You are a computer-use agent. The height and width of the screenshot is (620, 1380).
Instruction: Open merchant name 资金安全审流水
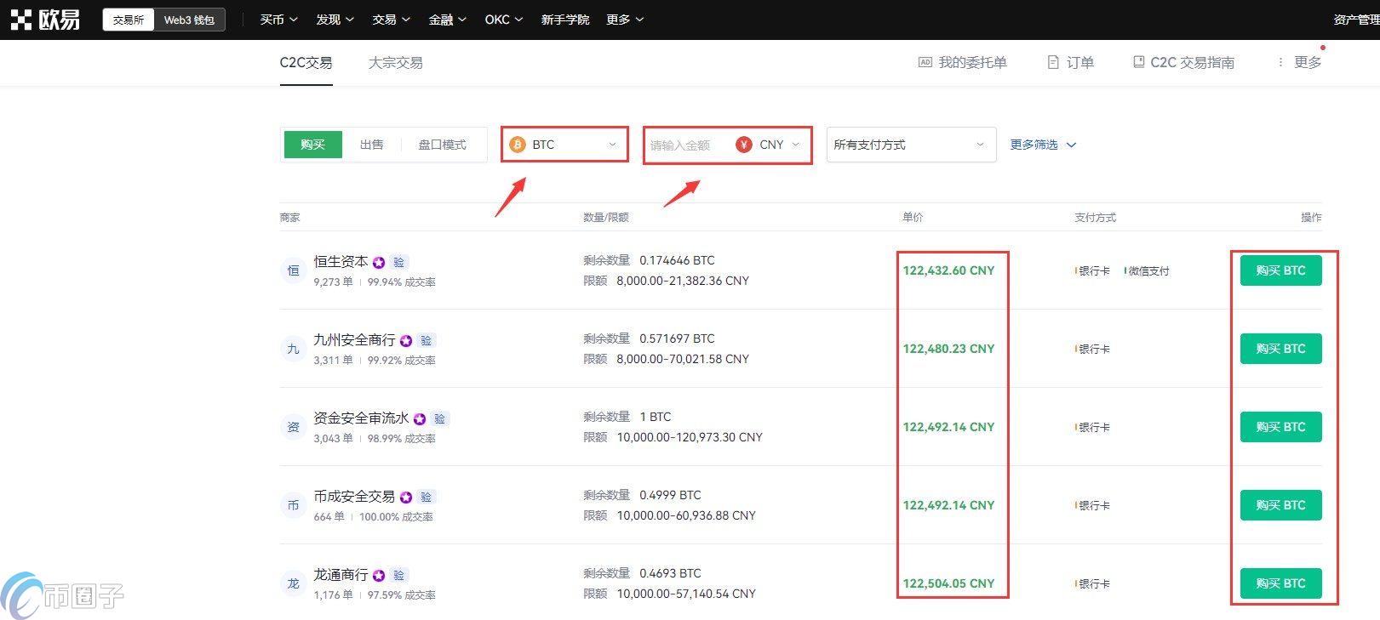361,418
